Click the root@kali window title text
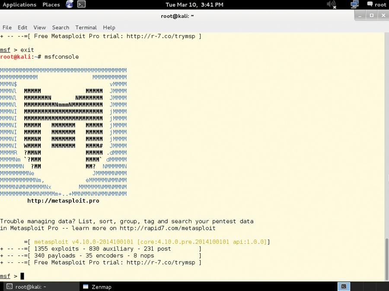The image size is (389, 291). pos(177,16)
